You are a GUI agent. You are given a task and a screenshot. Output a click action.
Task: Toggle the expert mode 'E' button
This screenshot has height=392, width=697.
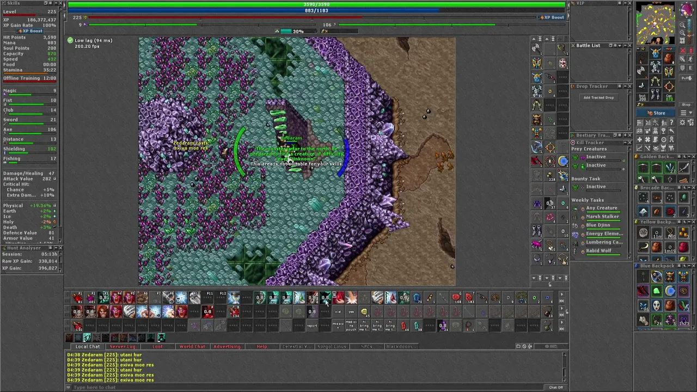click(690, 68)
